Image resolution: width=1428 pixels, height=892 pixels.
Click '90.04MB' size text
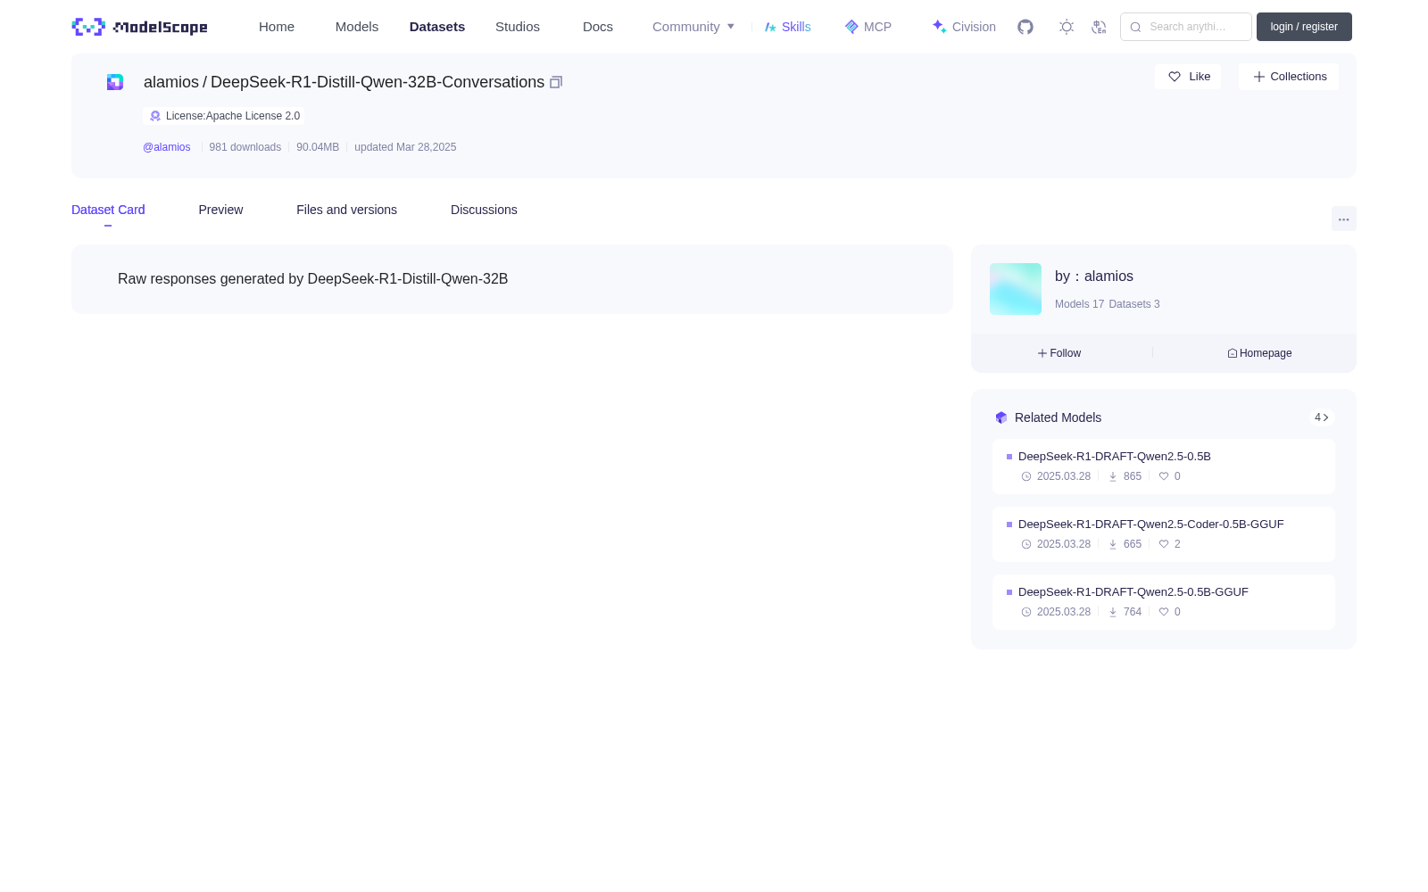coord(318,147)
